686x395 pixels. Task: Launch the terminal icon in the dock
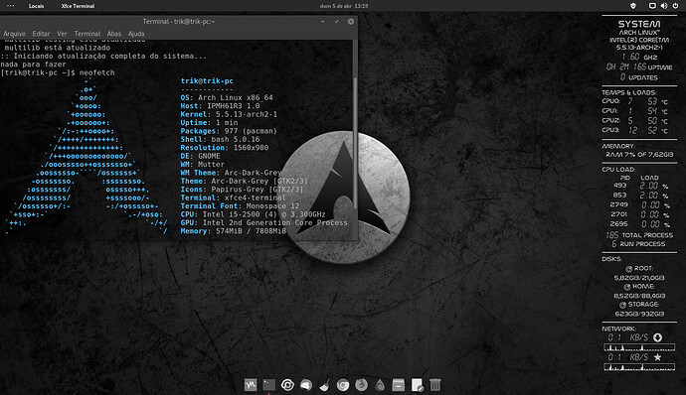pyautogui.click(x=268, y=385)
